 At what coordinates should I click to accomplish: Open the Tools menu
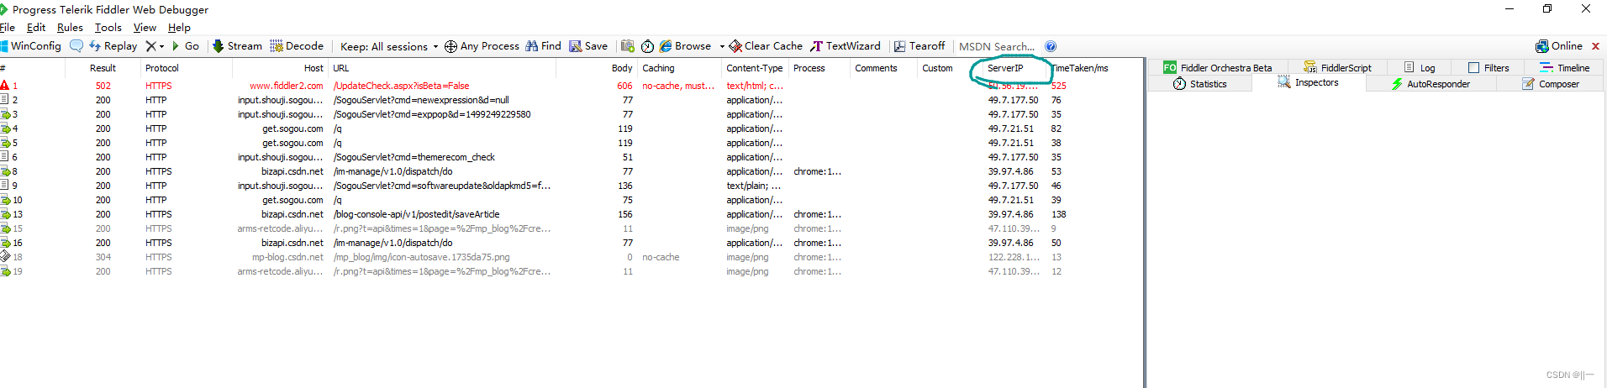pos(108,28)
